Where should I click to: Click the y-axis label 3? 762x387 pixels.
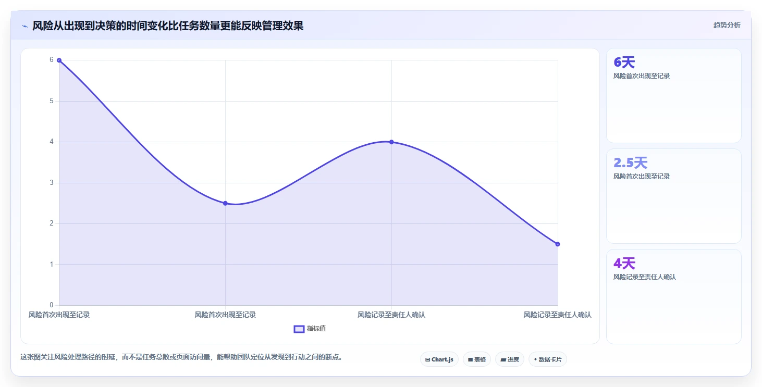(x=52, y=183)
